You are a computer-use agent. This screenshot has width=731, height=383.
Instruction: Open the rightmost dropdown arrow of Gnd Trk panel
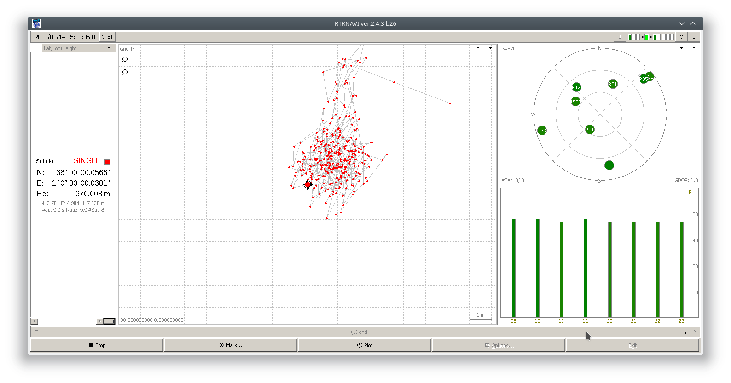click(x=490, y=48)
